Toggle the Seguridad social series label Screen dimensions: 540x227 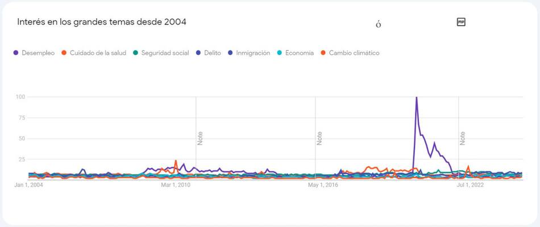tap(165, 53)
